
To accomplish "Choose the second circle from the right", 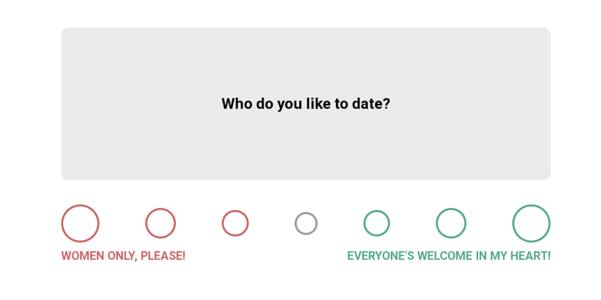I will 451,223.
